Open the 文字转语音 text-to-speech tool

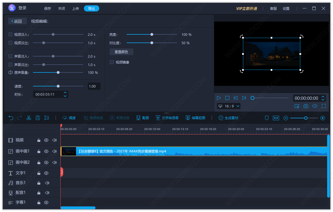pos(167,118)
